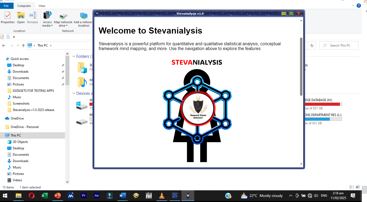Open the Access media dropdown
Image resolution: width=367 pixels, height=202 pixels.
(x=47, y=19)
